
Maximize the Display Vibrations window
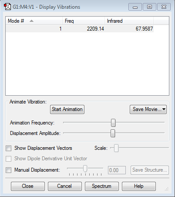(x=149, y=7)
